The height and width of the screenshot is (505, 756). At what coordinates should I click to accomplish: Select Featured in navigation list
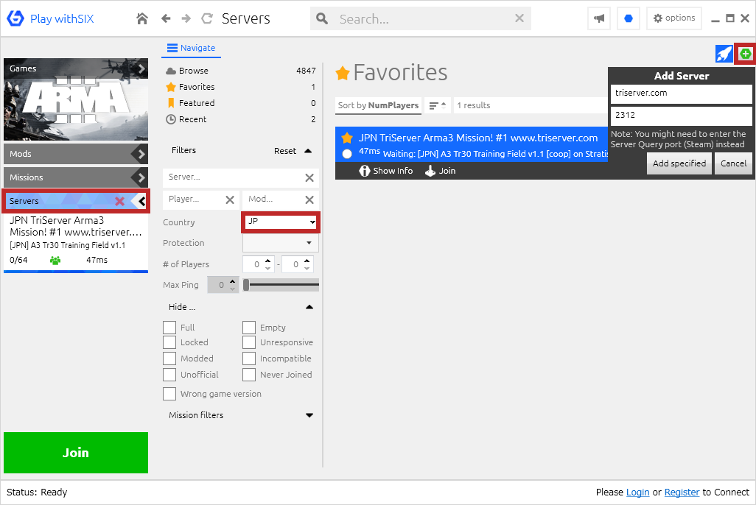pyautogui.click(x=241, y=103)
